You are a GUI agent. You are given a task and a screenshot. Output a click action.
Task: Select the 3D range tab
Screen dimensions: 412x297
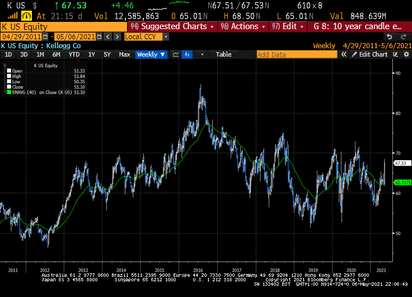point(24,54)
